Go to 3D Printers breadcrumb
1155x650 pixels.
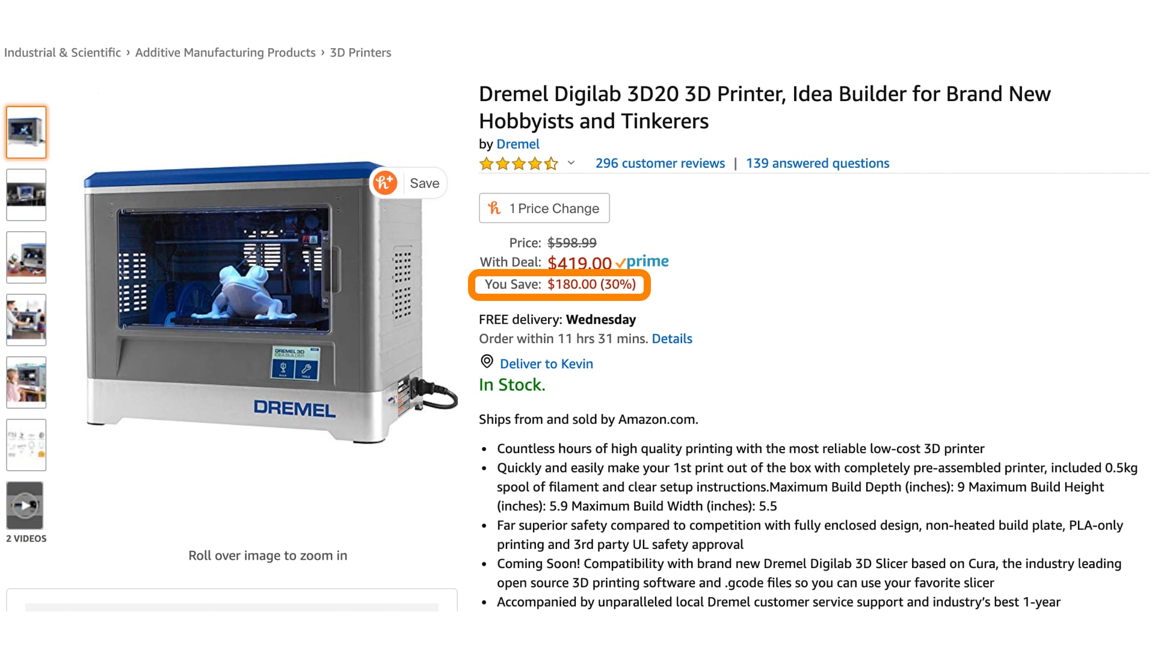(360, 52)
